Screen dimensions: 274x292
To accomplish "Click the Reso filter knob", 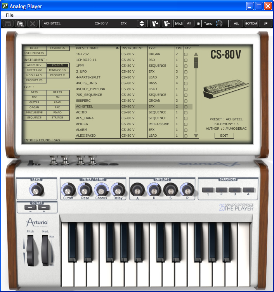I will (85, 189).
